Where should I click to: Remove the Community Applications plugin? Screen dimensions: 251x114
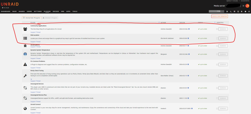pos(223,29)
